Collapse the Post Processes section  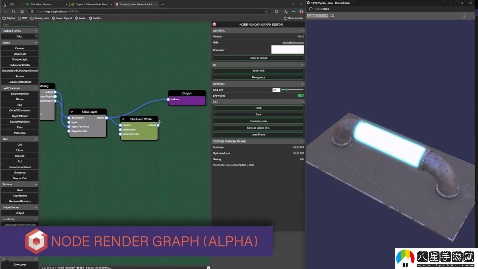[x=36, y=88]
